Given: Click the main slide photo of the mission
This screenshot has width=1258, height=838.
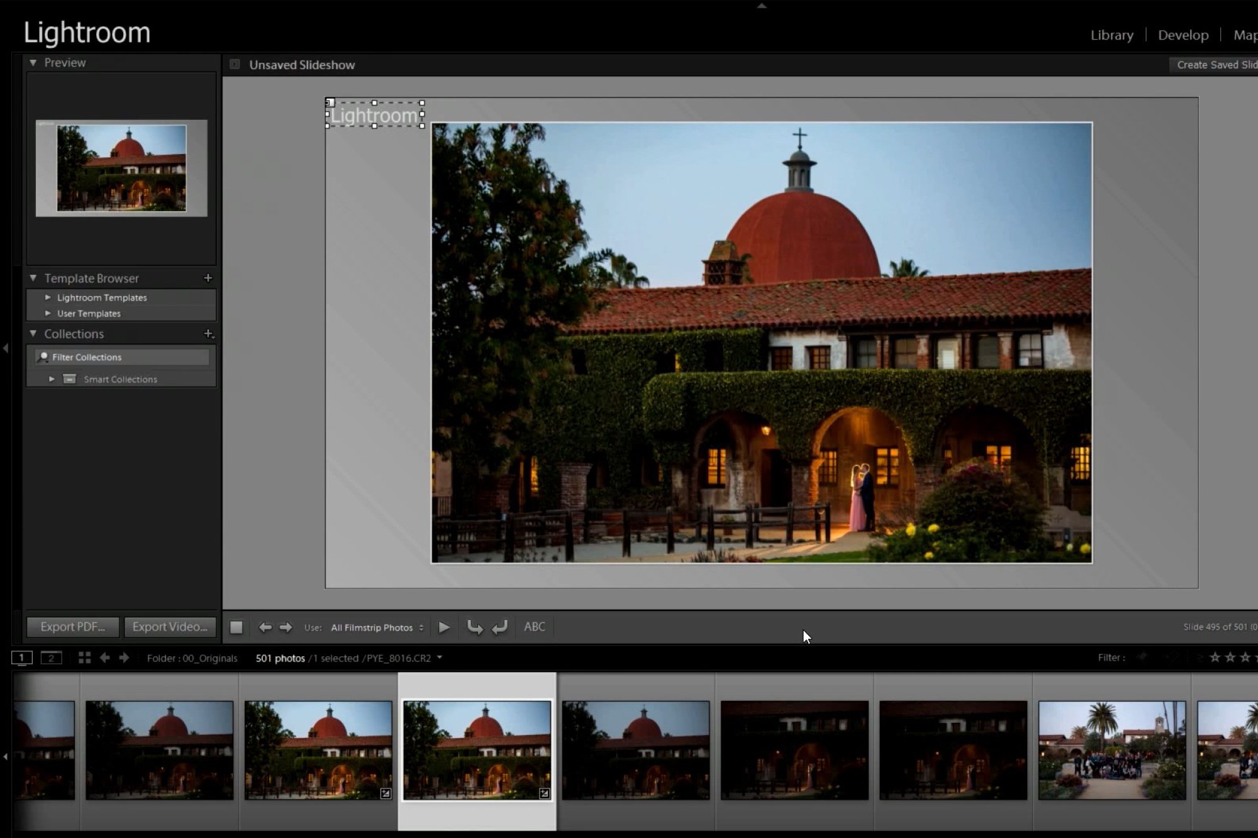Looking at the screenshot, I should pyautogui.click(x=761, y=343).
